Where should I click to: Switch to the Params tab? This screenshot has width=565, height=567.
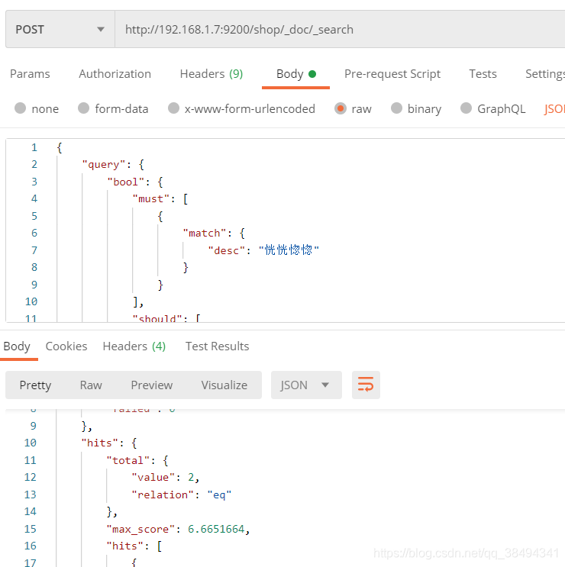click(30, 74)
